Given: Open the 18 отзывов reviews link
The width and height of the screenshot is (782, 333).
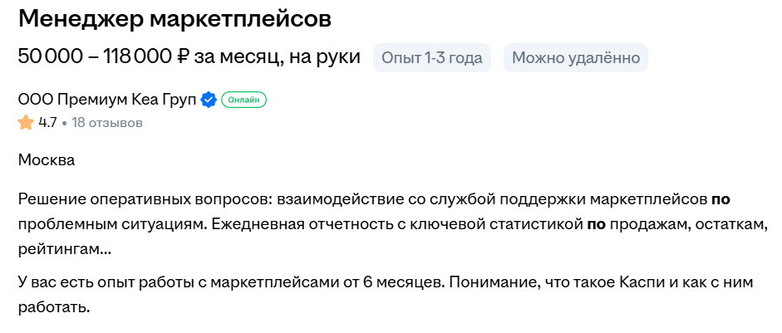Looking at the screenshot, I should click(107, 123).
